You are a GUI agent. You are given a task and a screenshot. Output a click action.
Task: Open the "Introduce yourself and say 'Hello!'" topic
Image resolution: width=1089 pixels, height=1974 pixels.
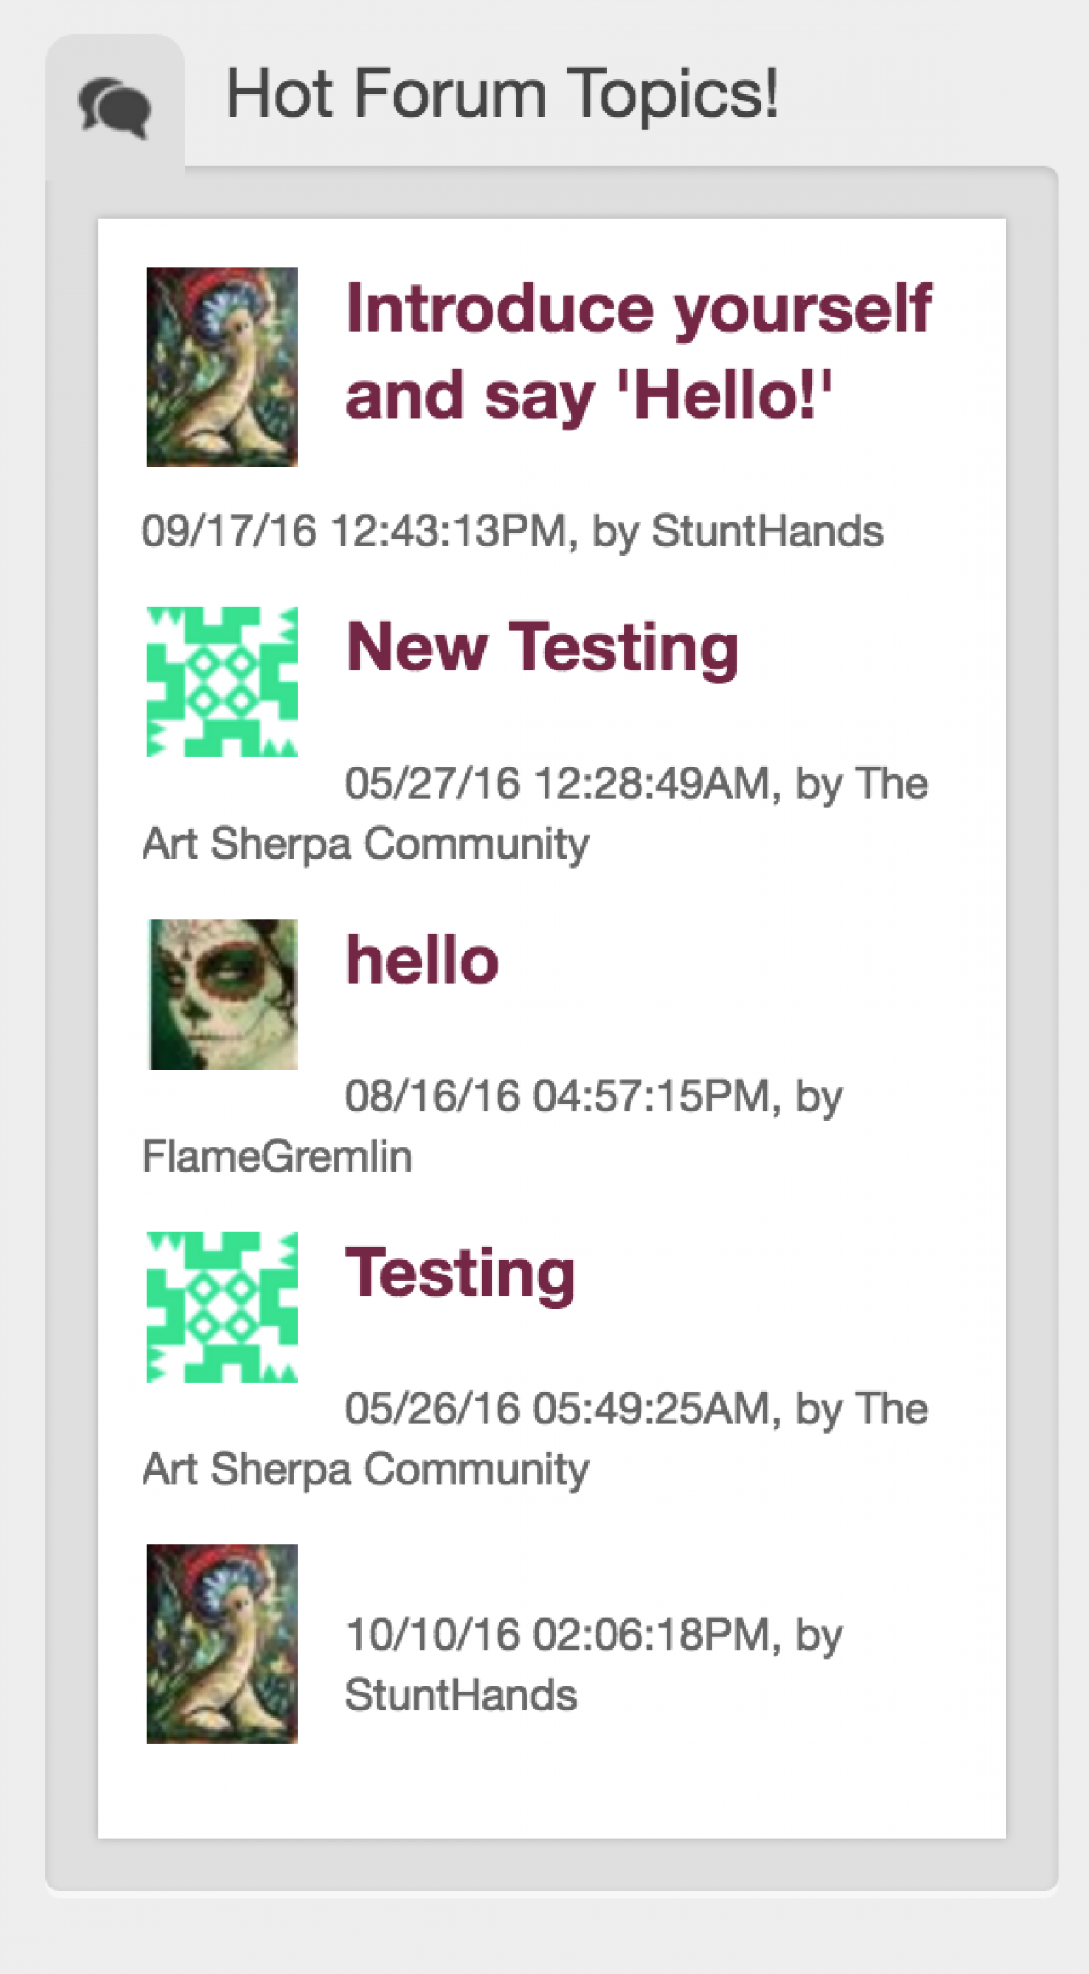(637, 351)
